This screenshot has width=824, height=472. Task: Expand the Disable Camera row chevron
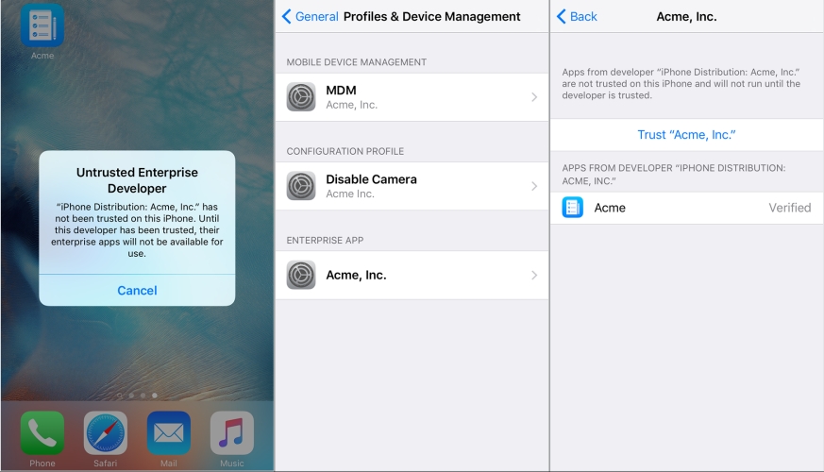tap(534, 186)
